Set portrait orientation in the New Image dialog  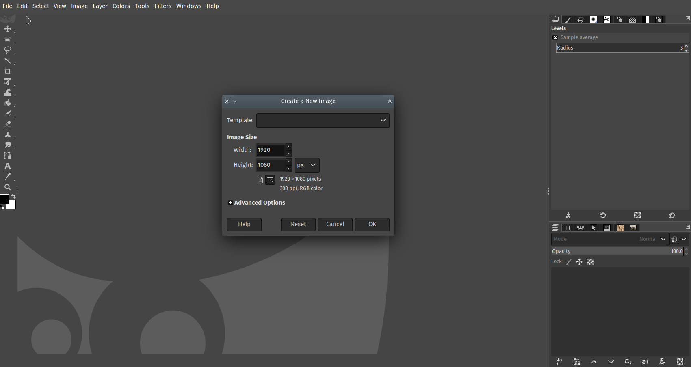260,180
